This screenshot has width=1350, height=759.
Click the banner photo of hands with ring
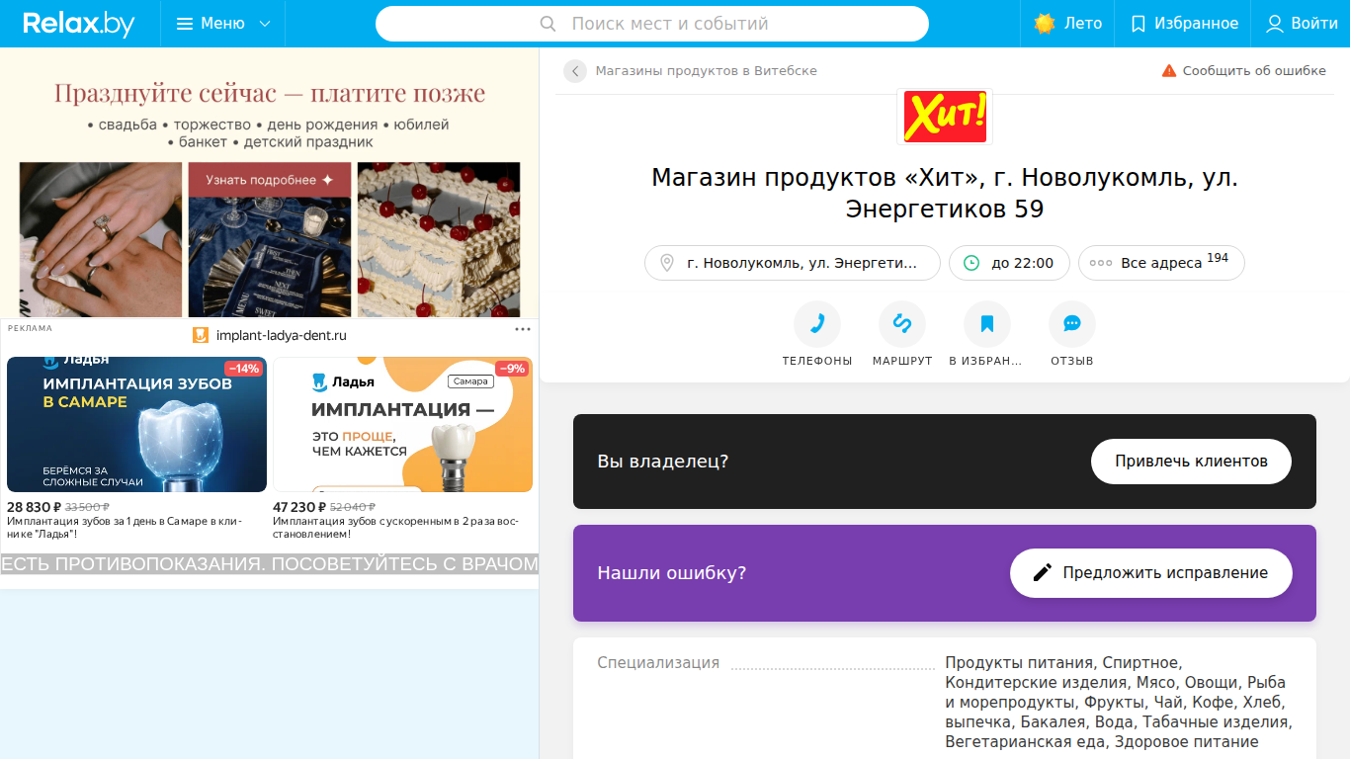pos(101,239)
